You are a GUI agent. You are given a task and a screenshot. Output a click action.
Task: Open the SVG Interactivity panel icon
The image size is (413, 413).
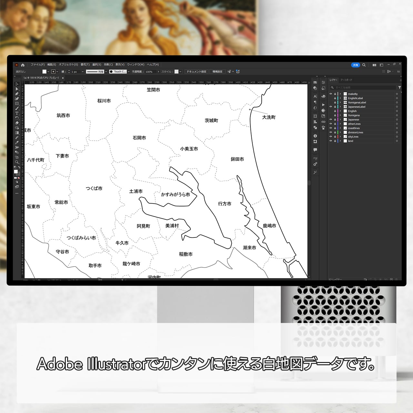[315, 158]
